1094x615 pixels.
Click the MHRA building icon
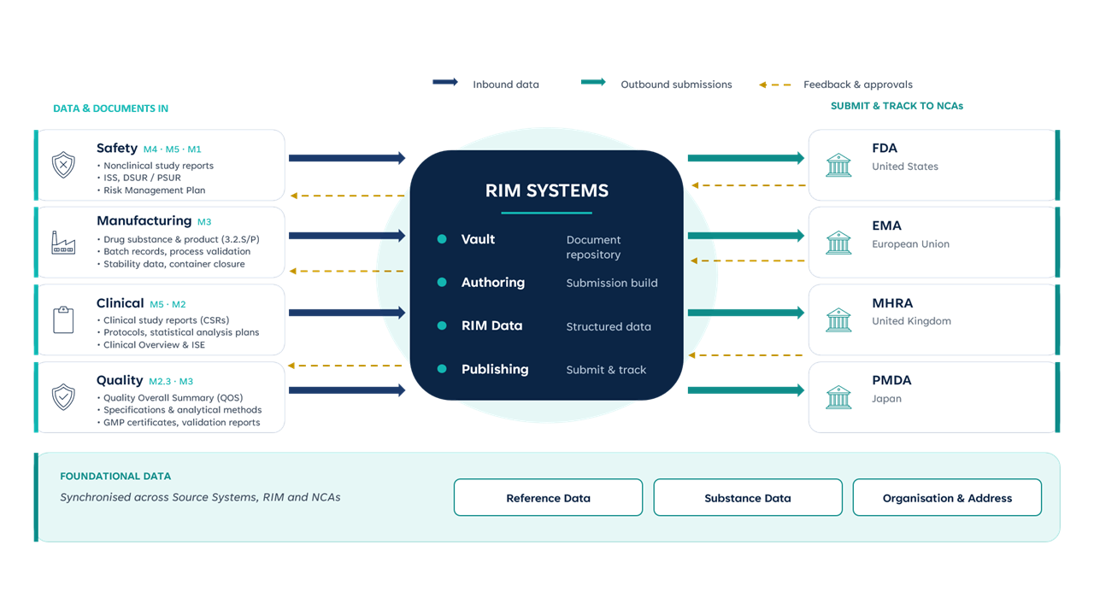click(x=838, y=319)
